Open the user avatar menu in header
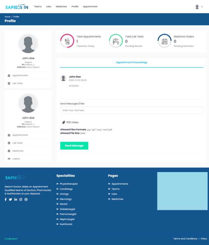The width and height of the screenshot is (209, 245). pyautogui.click(x=199, y=7)
